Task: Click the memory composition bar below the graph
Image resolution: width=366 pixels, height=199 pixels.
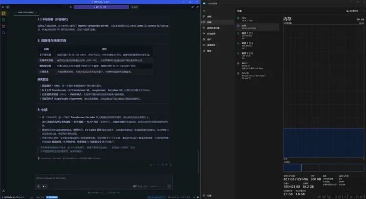Action: 324,168
